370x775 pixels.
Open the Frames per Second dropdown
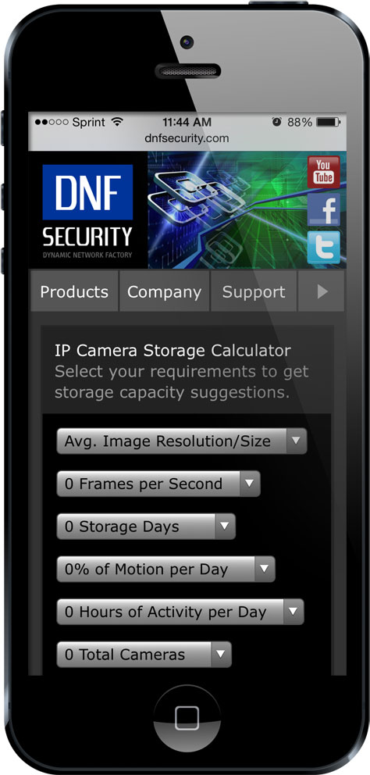click(158, 484)
